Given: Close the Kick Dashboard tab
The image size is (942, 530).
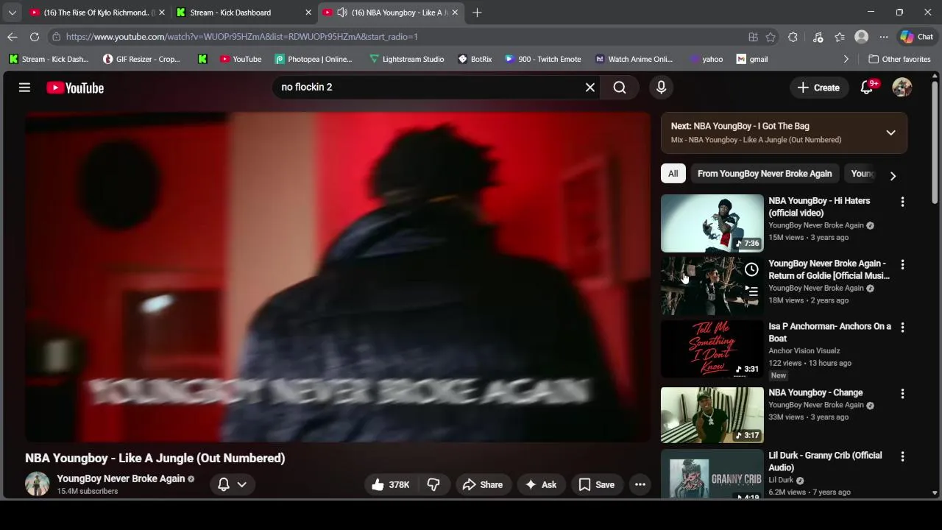Looking at the screenshot, I should pos(308,13).
